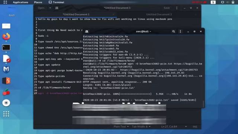Click the volume icon in system tray

228,2
